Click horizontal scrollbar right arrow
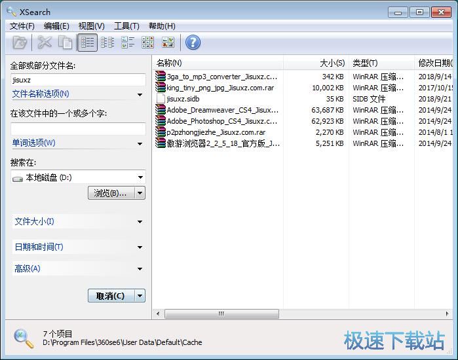Screen dimensions: 458x360 tap(448, 314)
